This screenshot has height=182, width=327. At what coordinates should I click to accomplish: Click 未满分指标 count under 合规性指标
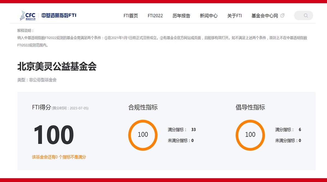point(192,140)
